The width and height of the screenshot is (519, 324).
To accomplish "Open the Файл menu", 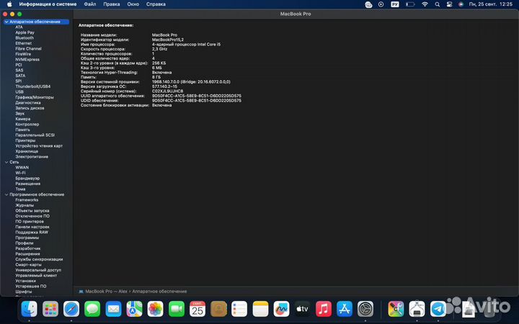I will click(89, 4).
